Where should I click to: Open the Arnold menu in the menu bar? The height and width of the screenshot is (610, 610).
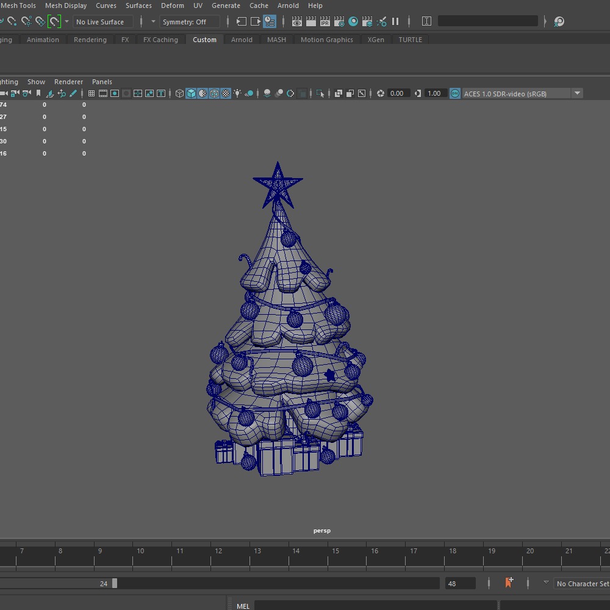coord(288,5)
